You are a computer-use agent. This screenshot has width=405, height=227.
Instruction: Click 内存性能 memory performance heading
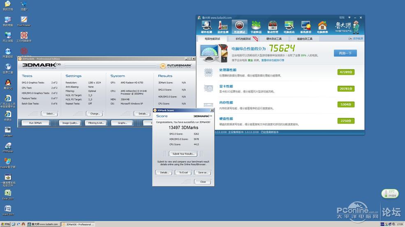(226, 102)
